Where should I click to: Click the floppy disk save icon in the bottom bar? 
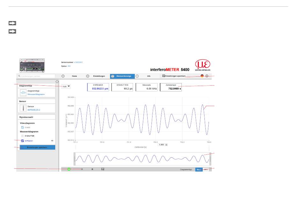tap(103, 169)
